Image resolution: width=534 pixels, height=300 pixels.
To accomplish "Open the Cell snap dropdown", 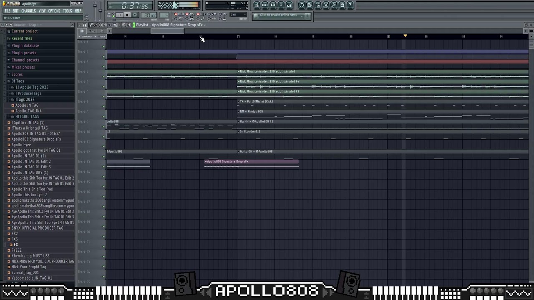I will pos(238,15).
